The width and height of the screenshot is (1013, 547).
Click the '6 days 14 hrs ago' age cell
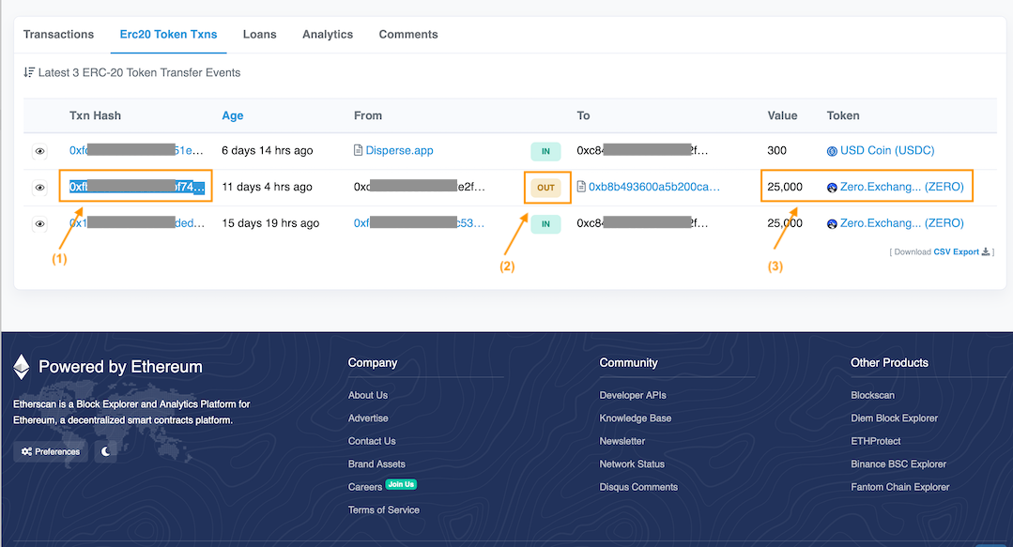coord(268,150)
